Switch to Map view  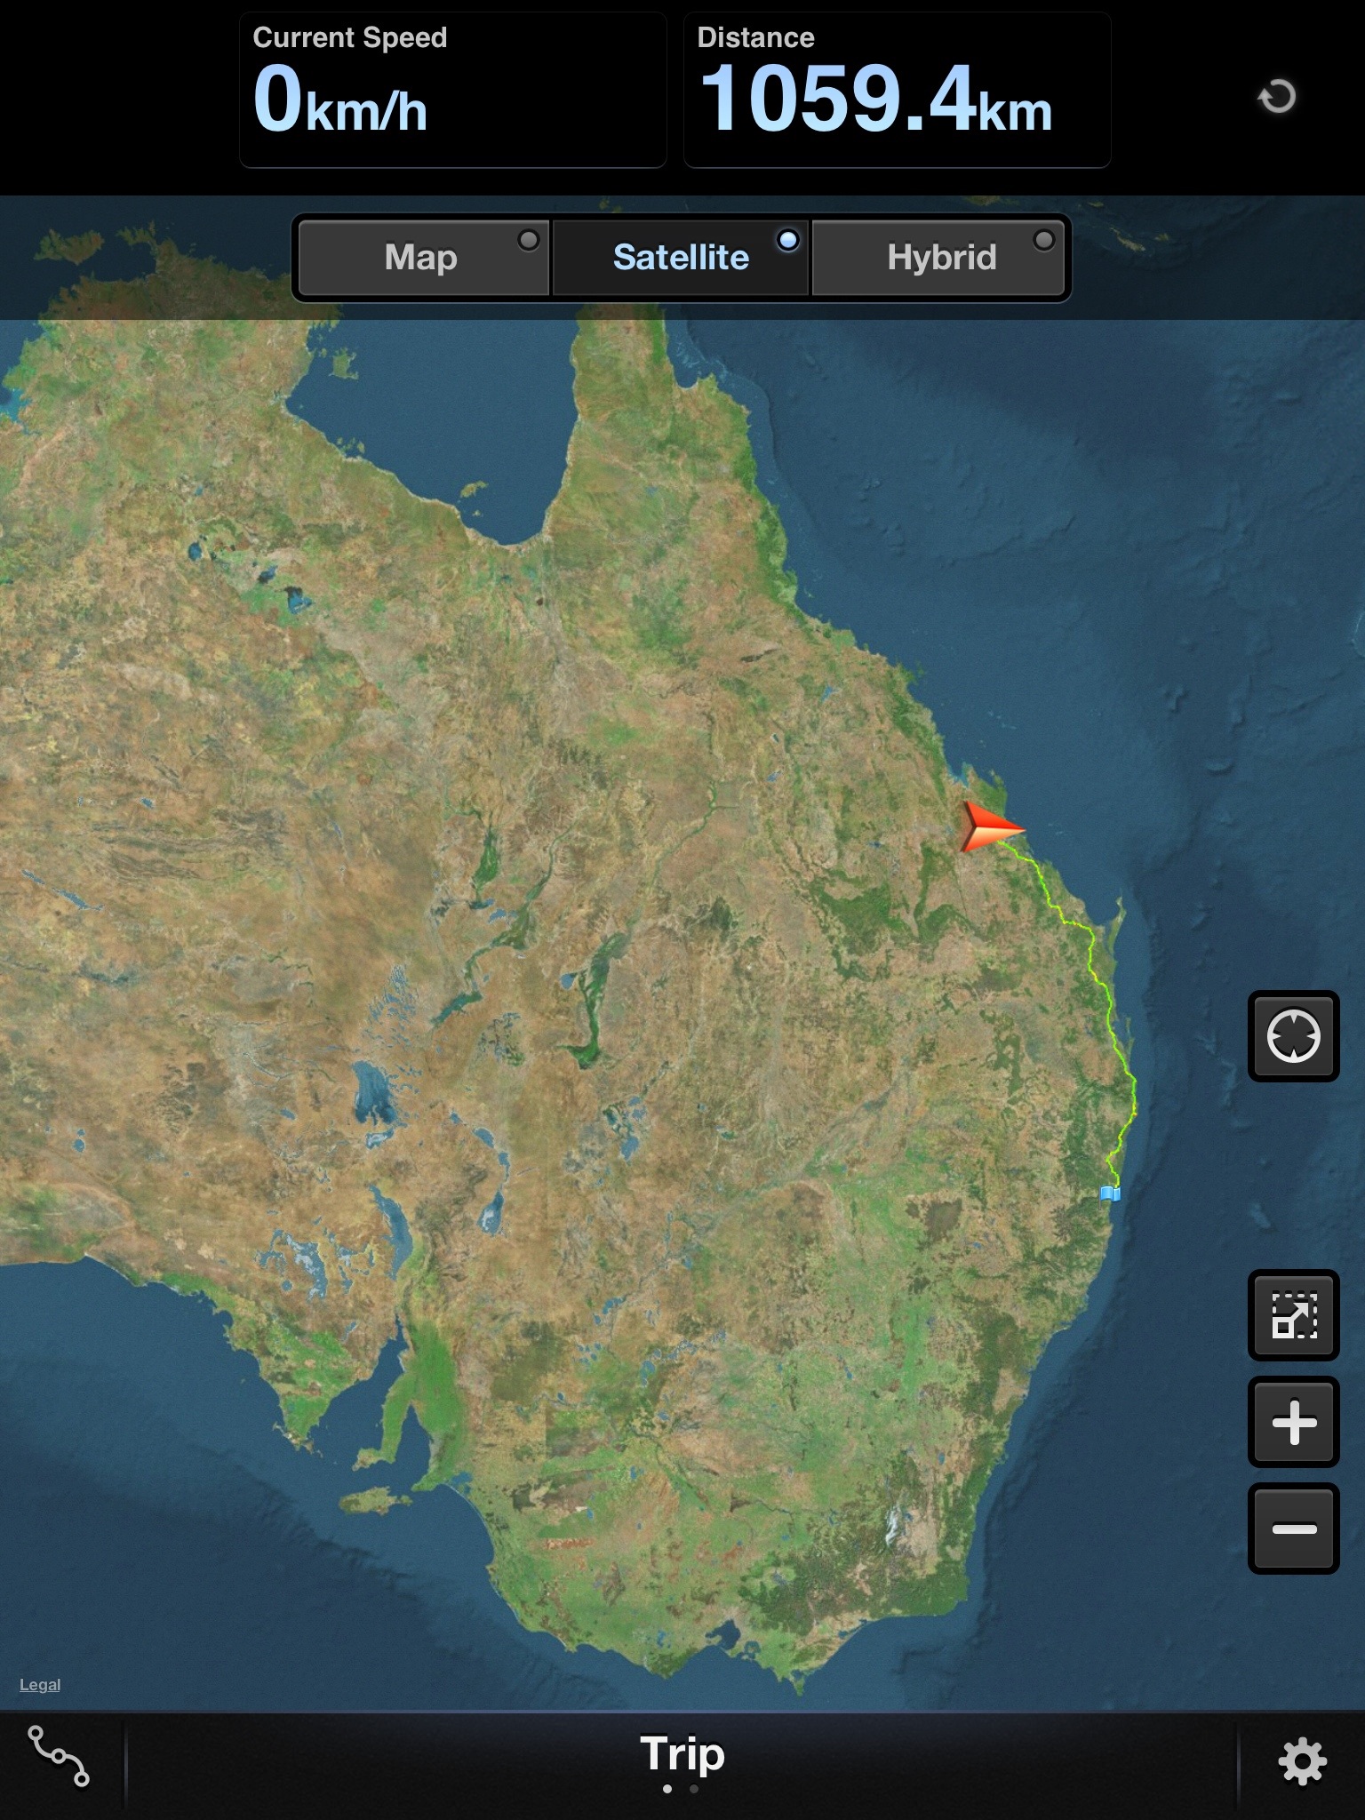421,258
